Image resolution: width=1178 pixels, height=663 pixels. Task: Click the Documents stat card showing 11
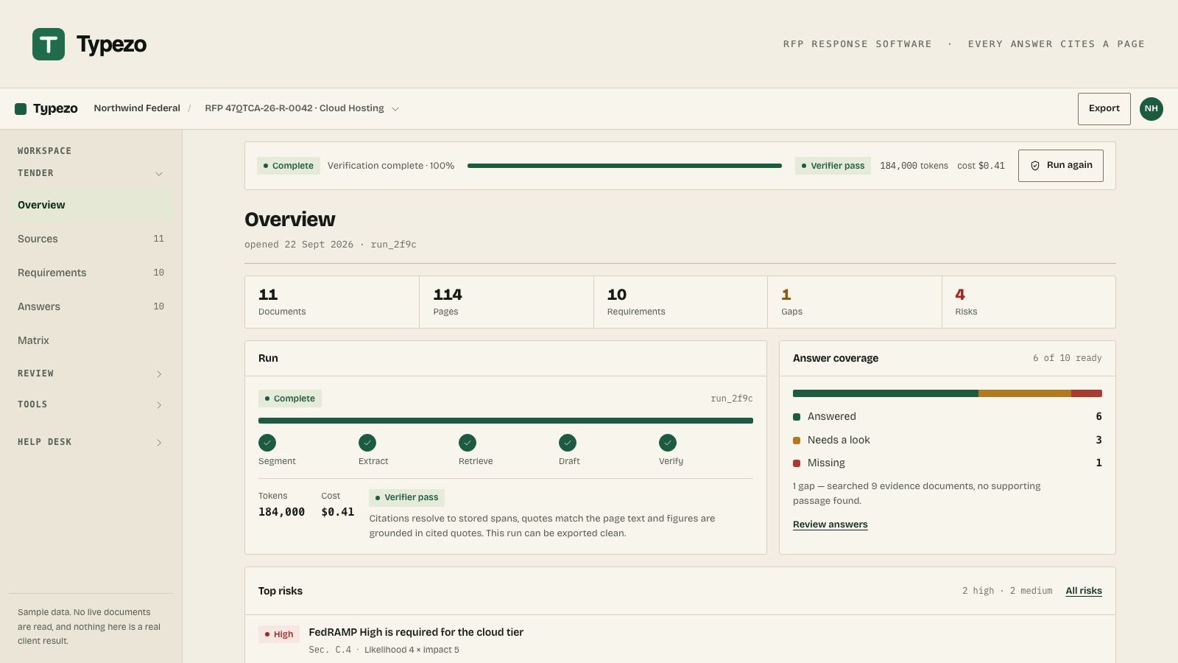(x=332, y=302)
